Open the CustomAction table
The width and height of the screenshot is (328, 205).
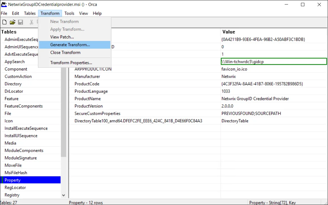[18, 76]
